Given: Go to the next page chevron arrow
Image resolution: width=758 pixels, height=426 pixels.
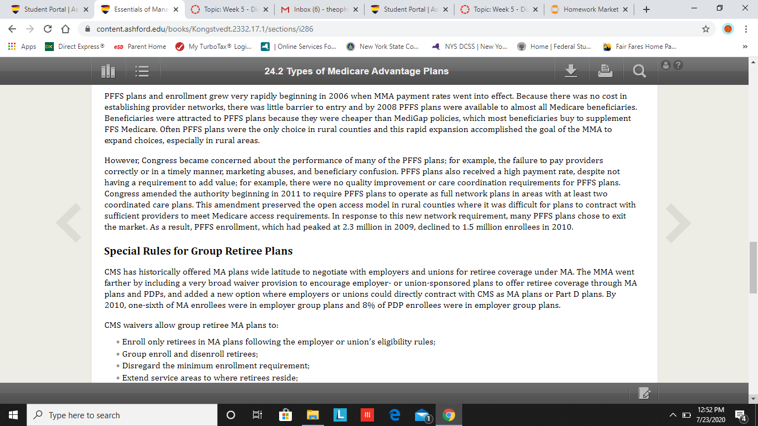Looking at the screenshot, I should click(x=678, y=223).
